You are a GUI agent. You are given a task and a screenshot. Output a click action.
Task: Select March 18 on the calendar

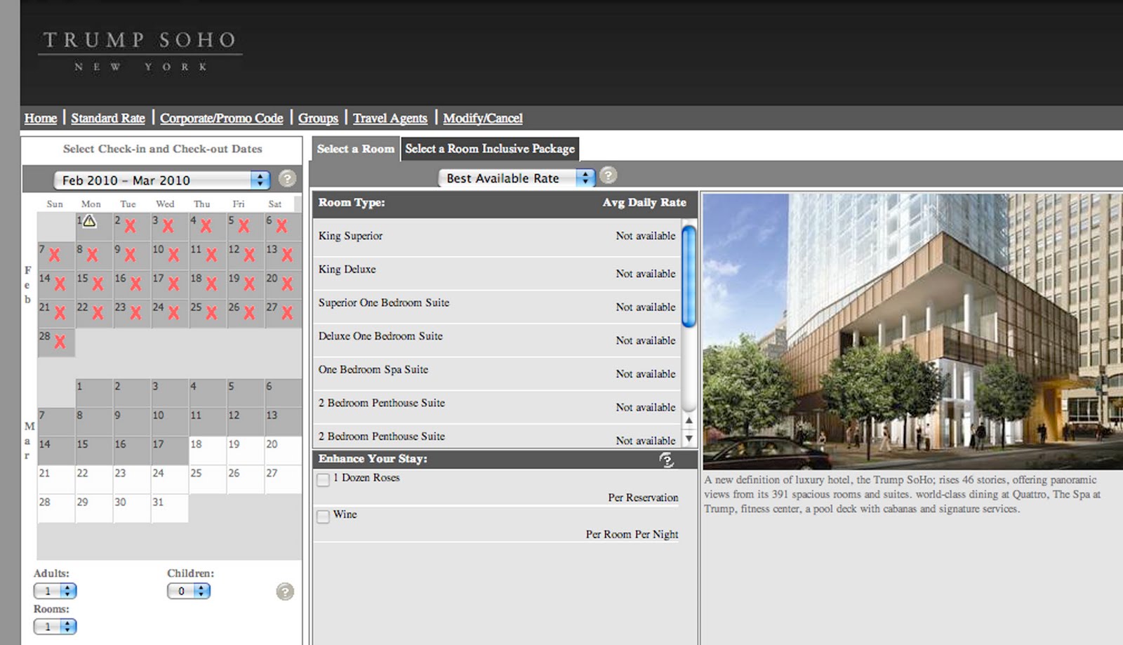pos(207,450)
